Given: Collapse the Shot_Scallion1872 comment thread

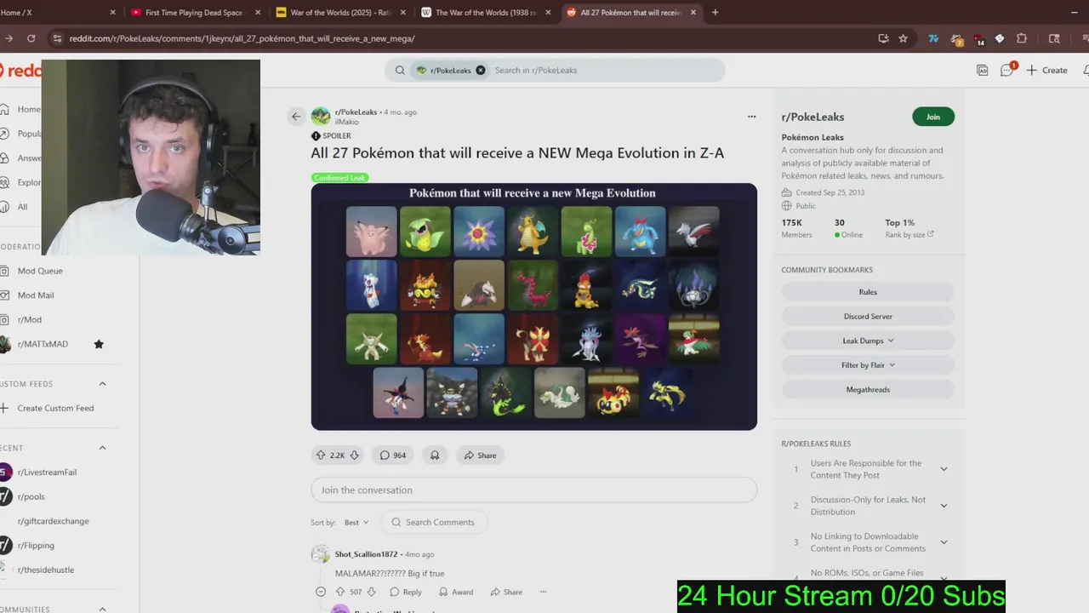Looking at the screenshot, I should [x=321, y=592].
